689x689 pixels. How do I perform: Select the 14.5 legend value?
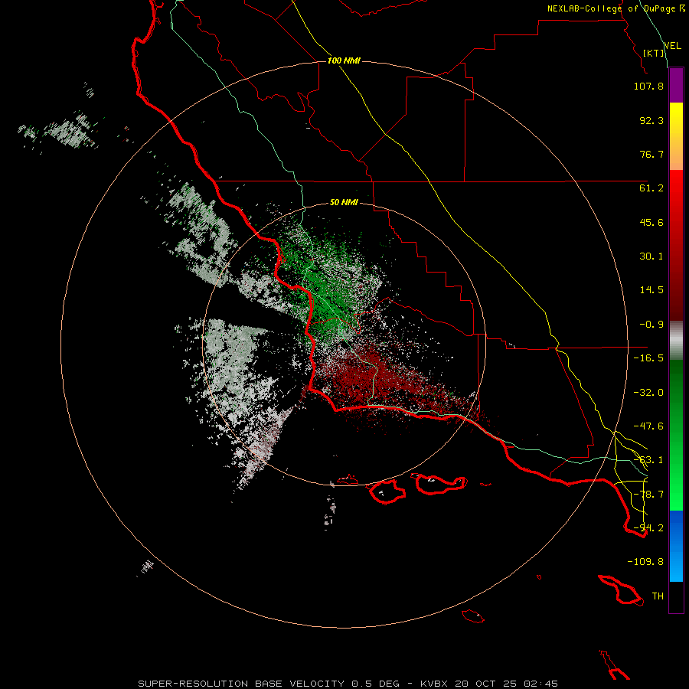pyautogui.click(x=651, y=290)
